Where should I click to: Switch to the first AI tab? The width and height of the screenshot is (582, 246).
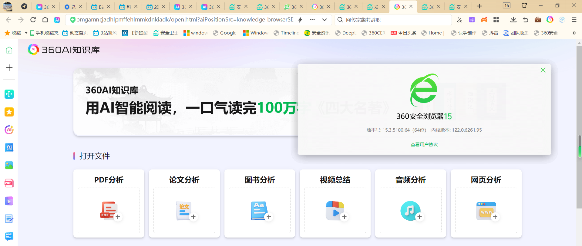point(45,7)
